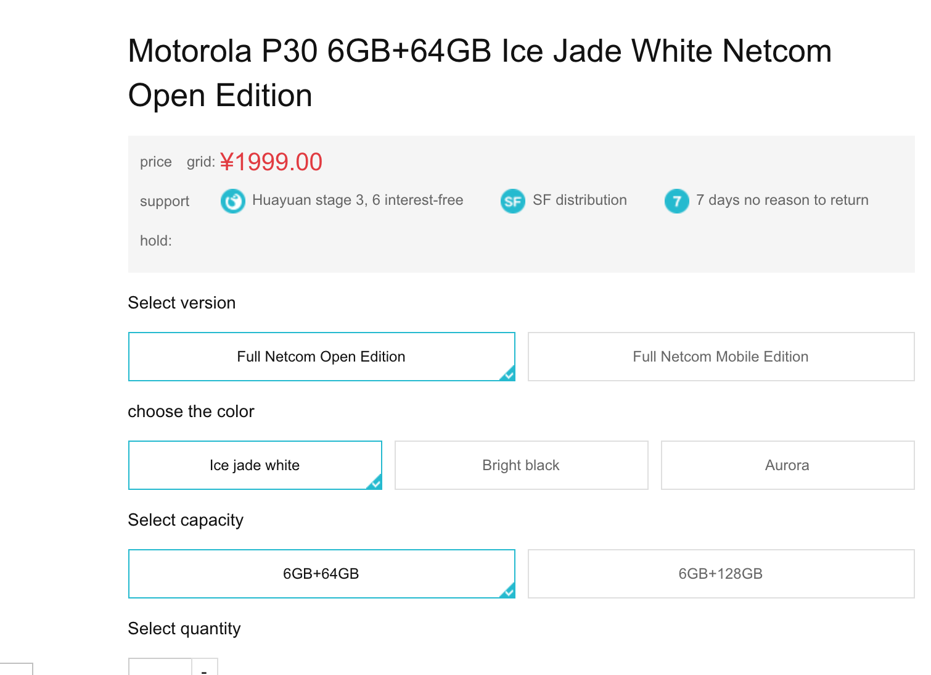Click the 7-day return badge icon
The image size is (931, 675).
(676, 201)
